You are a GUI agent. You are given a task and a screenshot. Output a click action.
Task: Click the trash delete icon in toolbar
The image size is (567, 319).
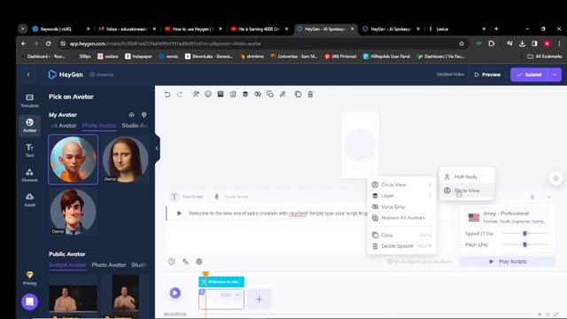310,94
